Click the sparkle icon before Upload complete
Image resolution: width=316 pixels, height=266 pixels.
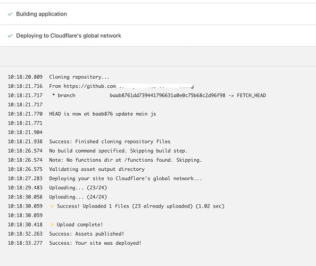coord(52,225)
